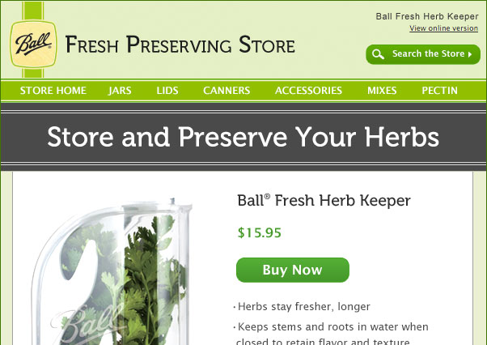Viewport: 487px width, 345px height.
Task: Click the Herbs stay fresher, longer bullet
Action: (x=302, y=307)
